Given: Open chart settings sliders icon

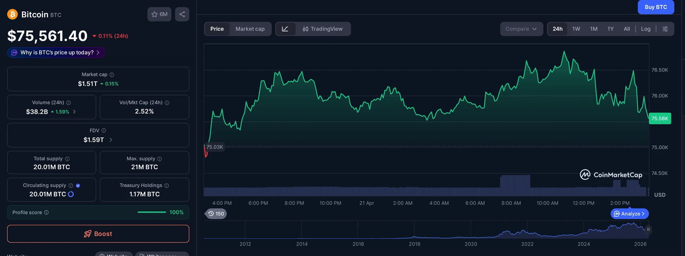Looking at the screenshot, I should click(x=665, y=29).
